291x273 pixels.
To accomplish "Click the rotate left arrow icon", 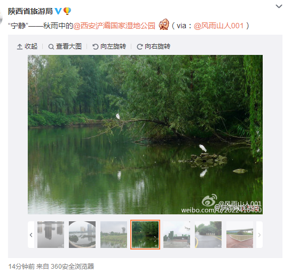I will (x=96, y=46).
